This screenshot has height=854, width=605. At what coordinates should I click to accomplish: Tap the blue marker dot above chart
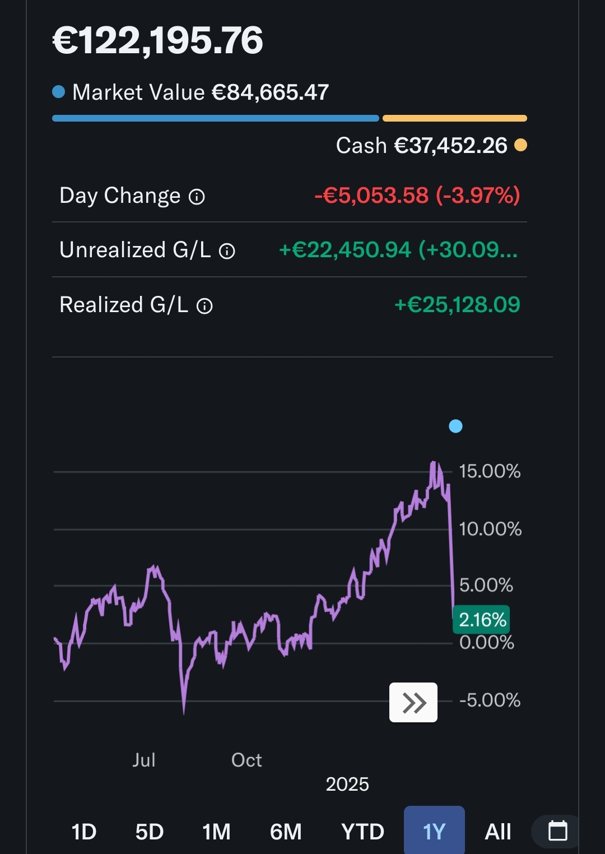(456, 426)
